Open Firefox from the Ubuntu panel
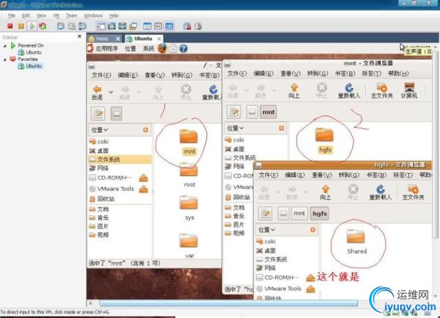The width and height of the screenshot is (440, 318). 162,48
